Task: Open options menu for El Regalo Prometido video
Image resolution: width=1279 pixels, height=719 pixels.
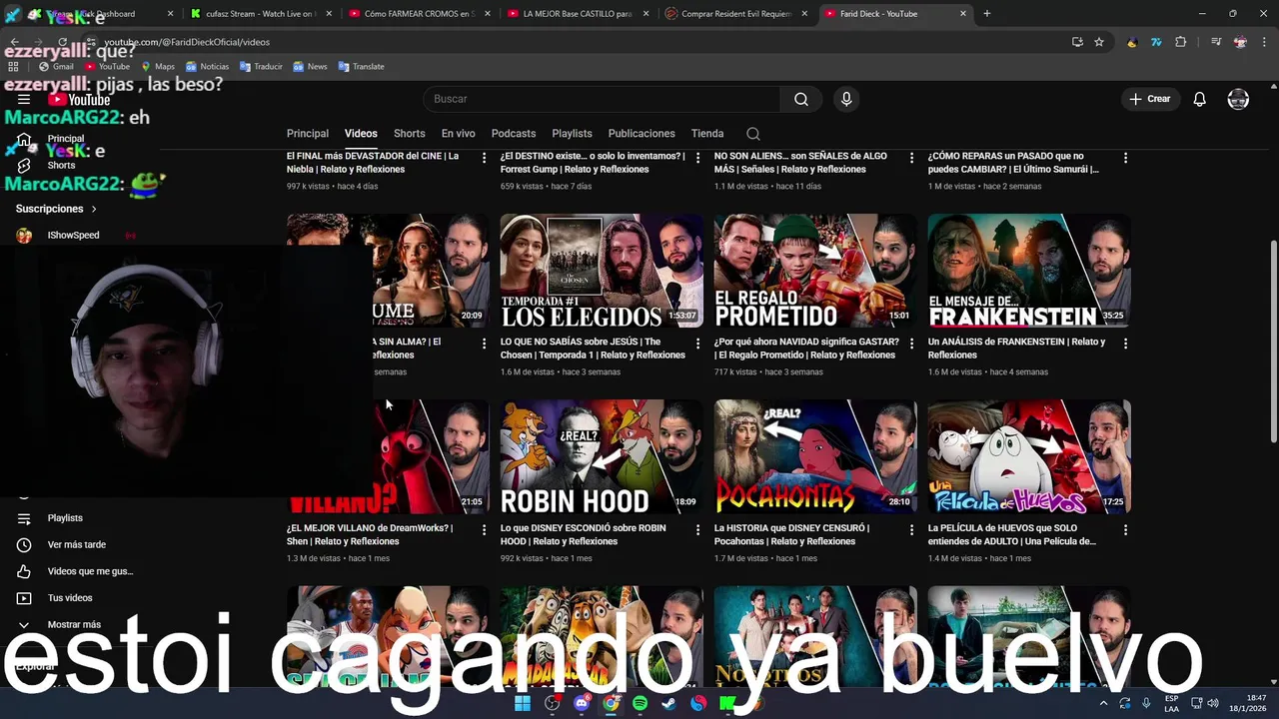Action: (911, 344)
